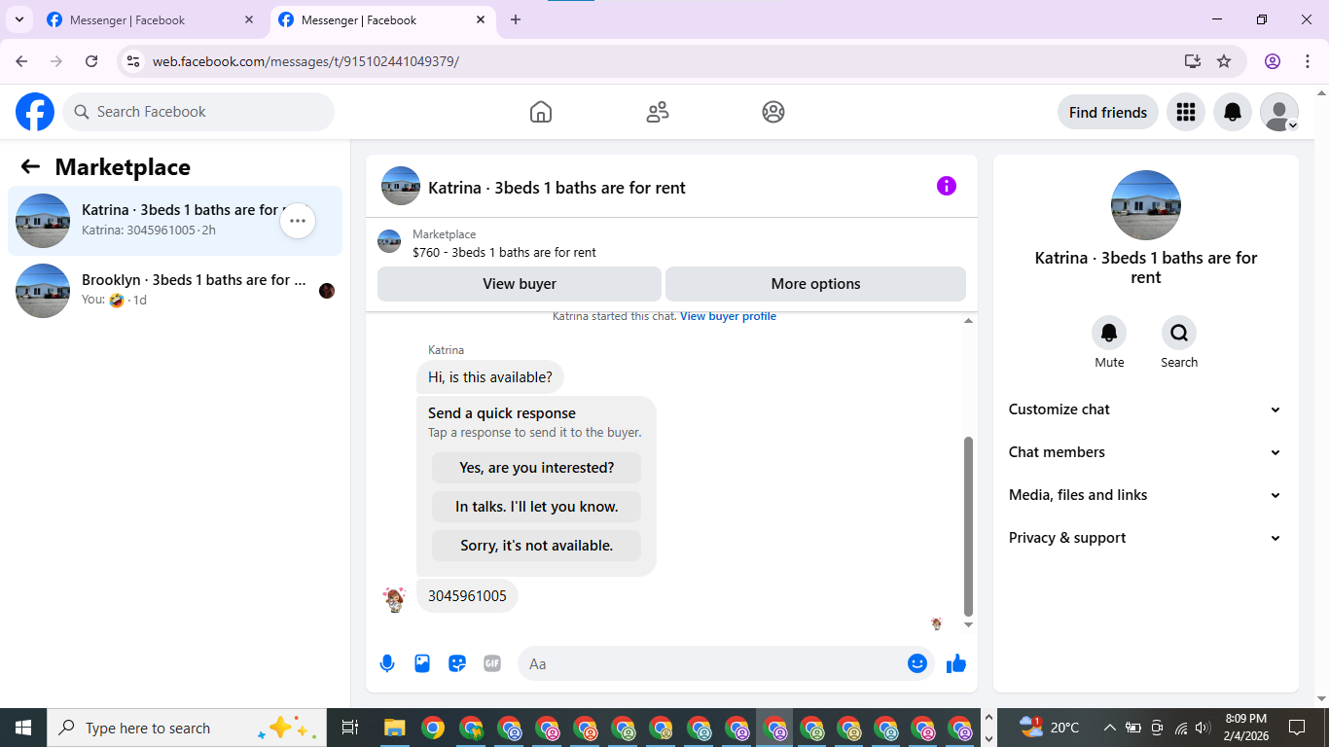Click the large listing photo in right panel
Viewport: 1329px width, 747px height.
1146,205
